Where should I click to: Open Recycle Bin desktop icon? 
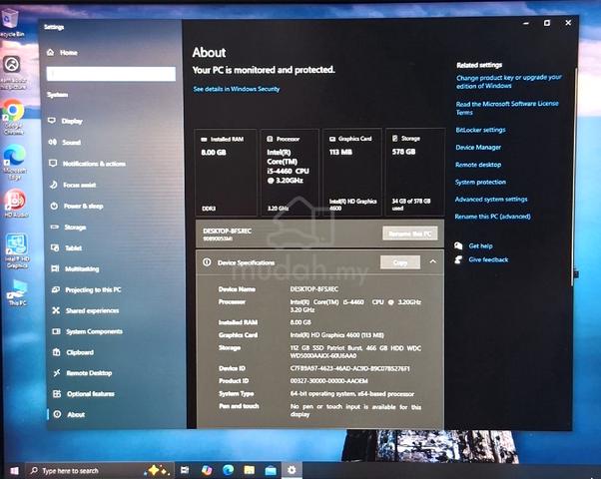coord(11,23)
